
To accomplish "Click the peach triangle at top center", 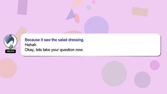I will [77, 3].
